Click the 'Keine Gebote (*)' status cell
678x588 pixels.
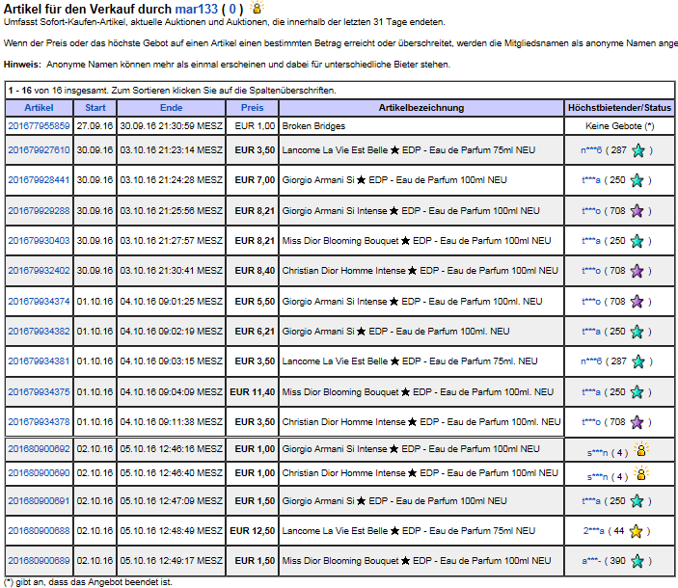click(619, 125)
